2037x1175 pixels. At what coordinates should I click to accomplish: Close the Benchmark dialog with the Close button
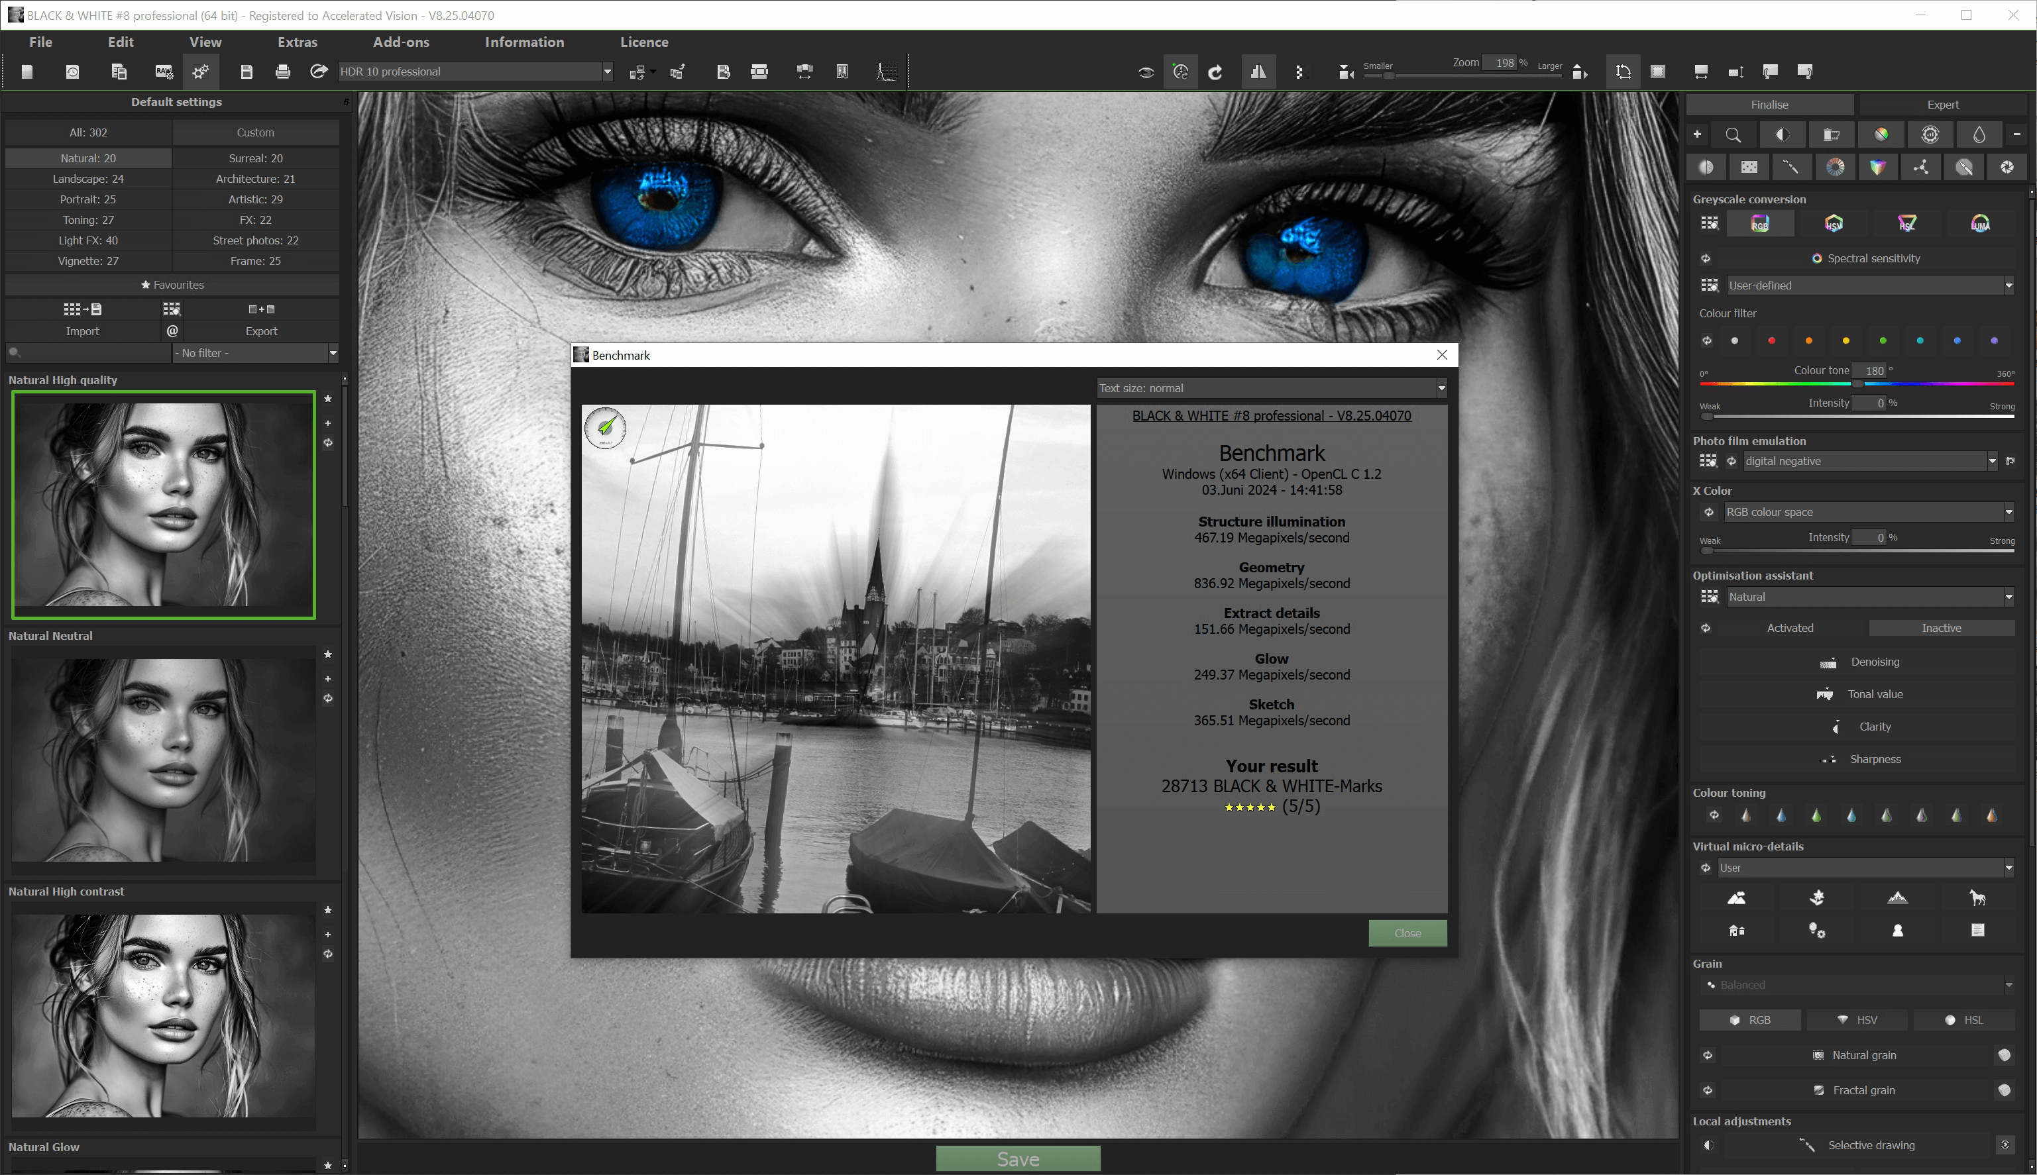pos(1406,933)
